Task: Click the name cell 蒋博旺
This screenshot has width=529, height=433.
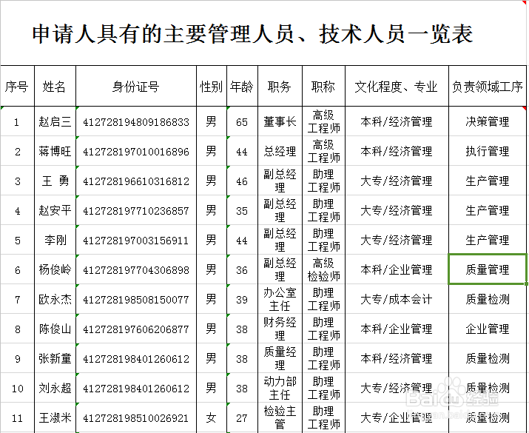Action: tap(55, 151)
